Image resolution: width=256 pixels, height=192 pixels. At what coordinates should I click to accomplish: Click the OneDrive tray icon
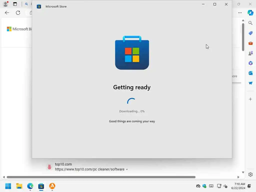(x=198, y=186)
